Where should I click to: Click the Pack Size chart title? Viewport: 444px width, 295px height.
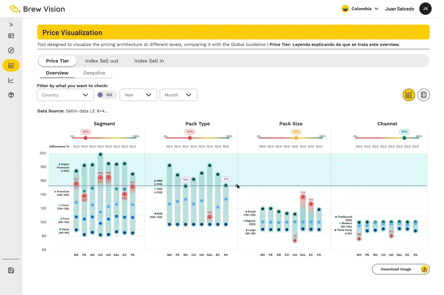tap(291, 124)
